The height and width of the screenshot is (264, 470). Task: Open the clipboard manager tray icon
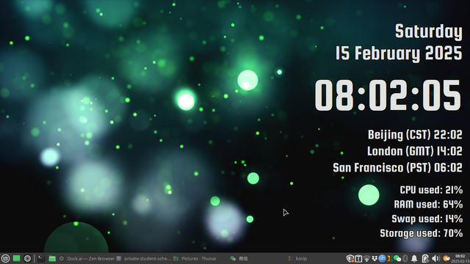pyautogui.click(x=358, y=258)
